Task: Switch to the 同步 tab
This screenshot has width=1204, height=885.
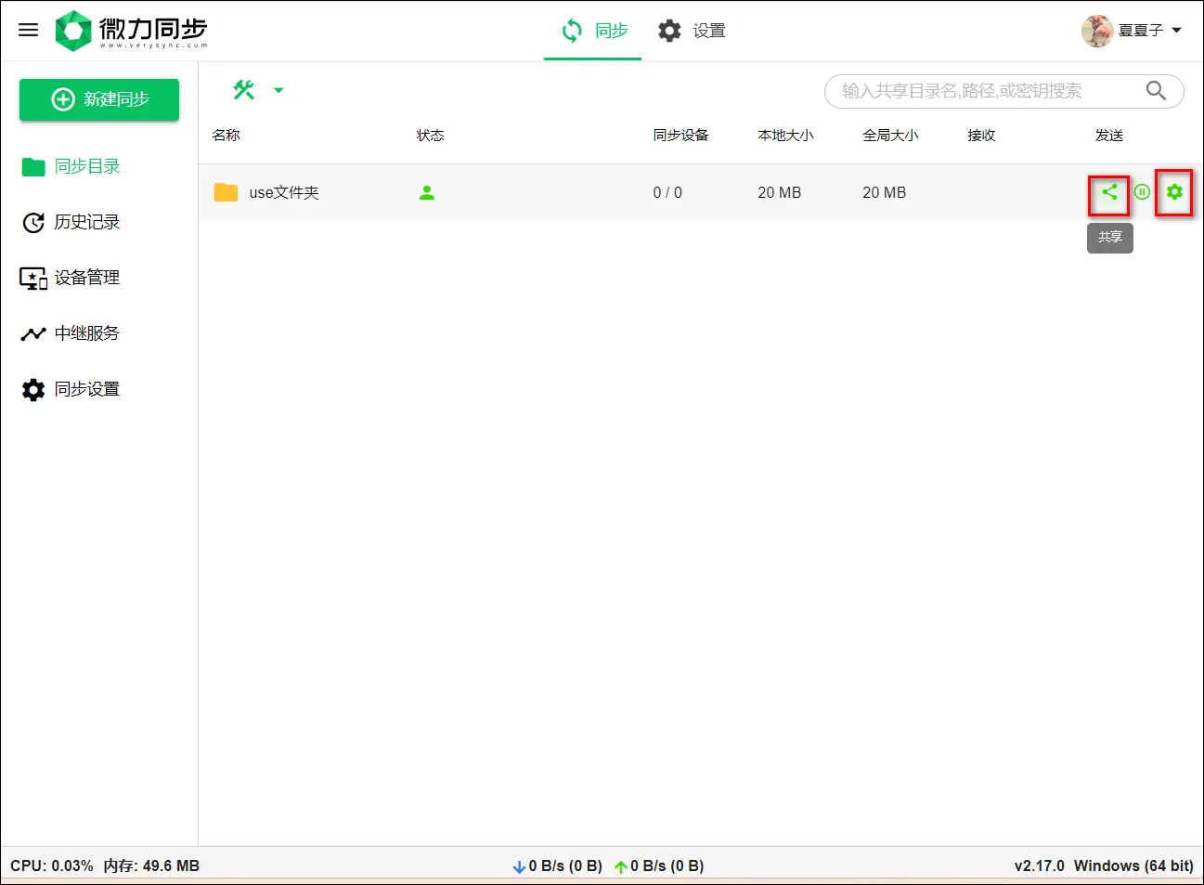Action: (594, 31)
